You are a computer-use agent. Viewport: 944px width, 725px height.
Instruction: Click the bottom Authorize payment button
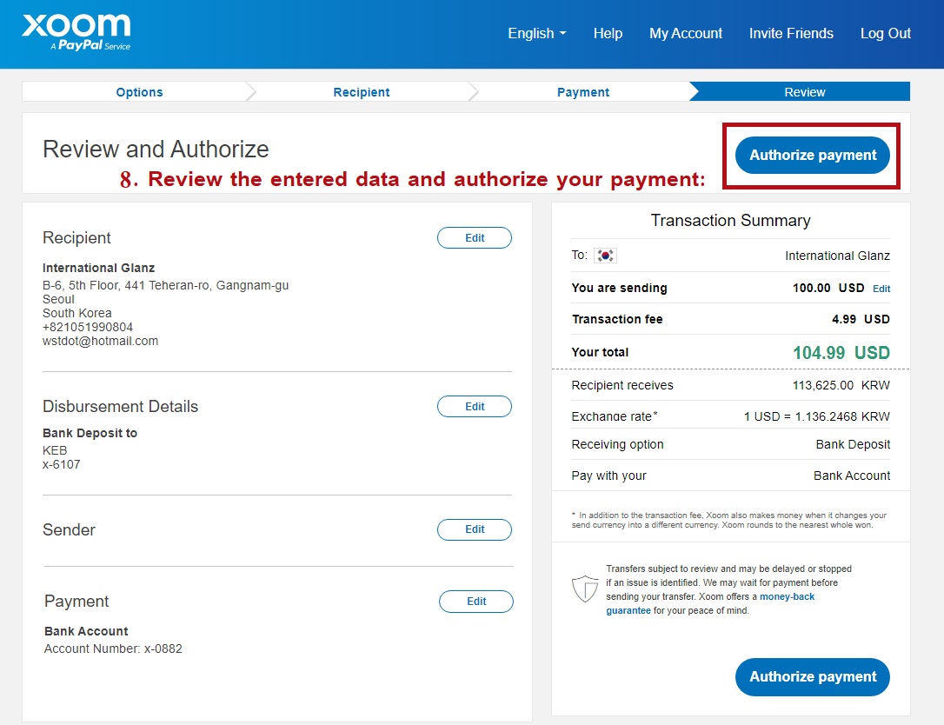pyautogui.click(x=812, y=677)
